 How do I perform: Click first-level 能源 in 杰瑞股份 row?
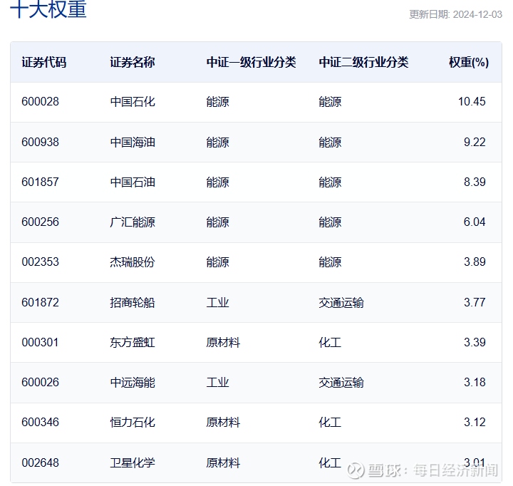pyautogui.click(x=217, y=262)
